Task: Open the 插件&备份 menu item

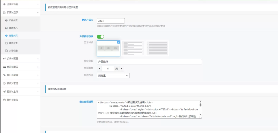Action: tap(20, 100)
